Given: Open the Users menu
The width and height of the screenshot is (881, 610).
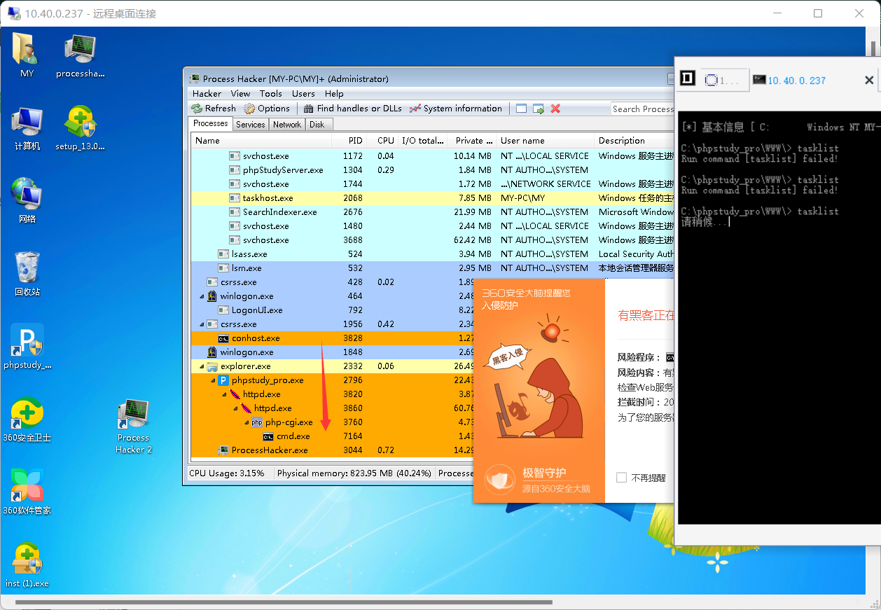Looking at the screenshot, I should 303,93.
